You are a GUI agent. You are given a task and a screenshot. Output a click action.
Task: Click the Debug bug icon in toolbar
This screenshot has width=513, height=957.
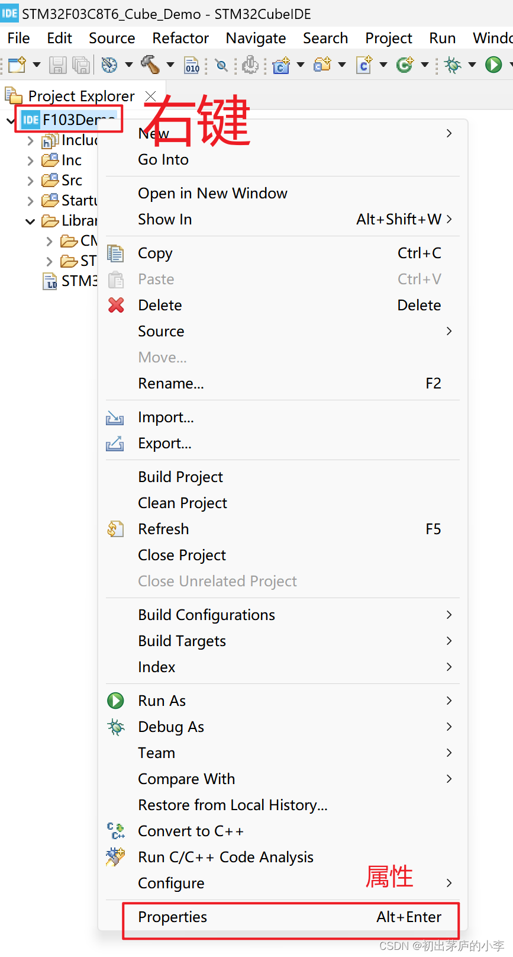pyautogui.click(x=453, y=65)
